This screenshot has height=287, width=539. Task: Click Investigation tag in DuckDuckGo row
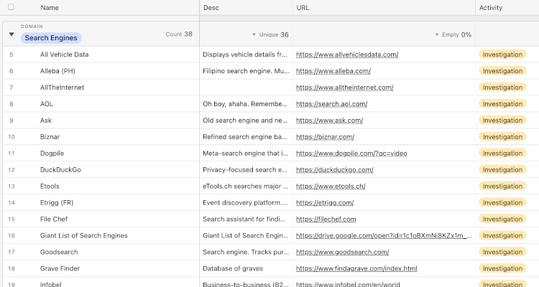pyautogui.click(x=502, y=169)
